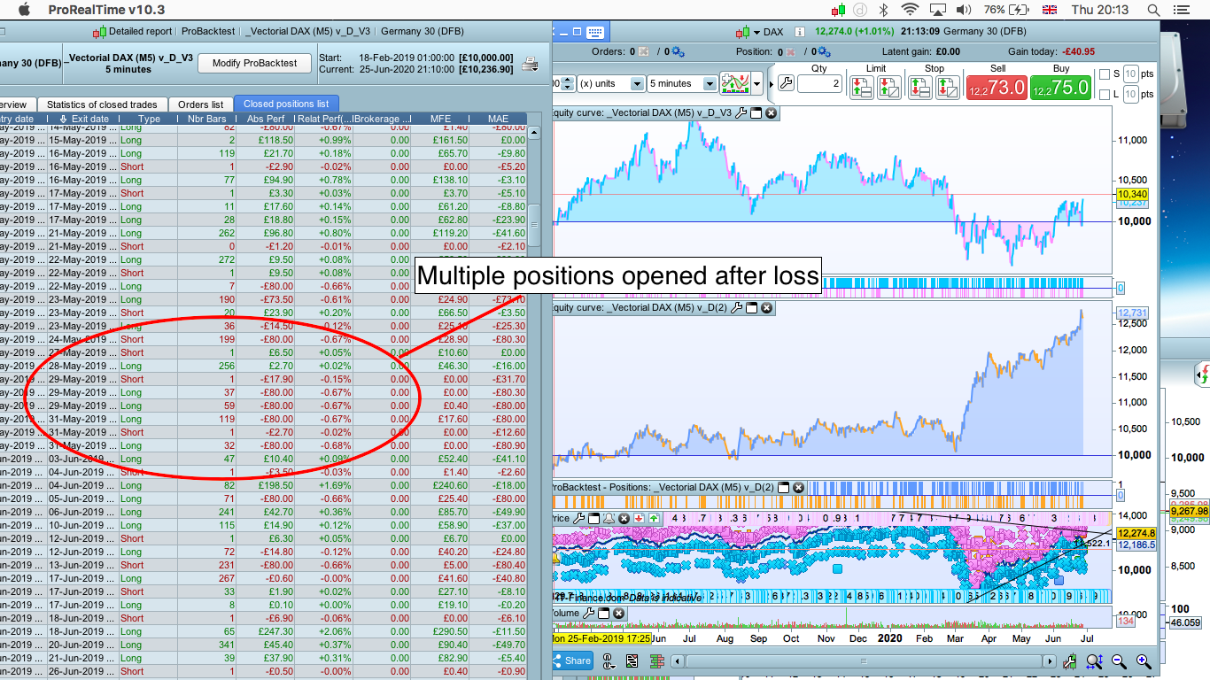Viewport: 1210px width, 680px height.
Task: Maximize the v_D(2) equity curve panel
Action: coord(752,308)
